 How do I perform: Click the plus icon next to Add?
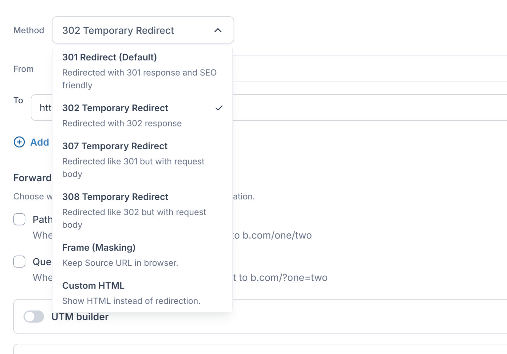[x=19, y=142]
